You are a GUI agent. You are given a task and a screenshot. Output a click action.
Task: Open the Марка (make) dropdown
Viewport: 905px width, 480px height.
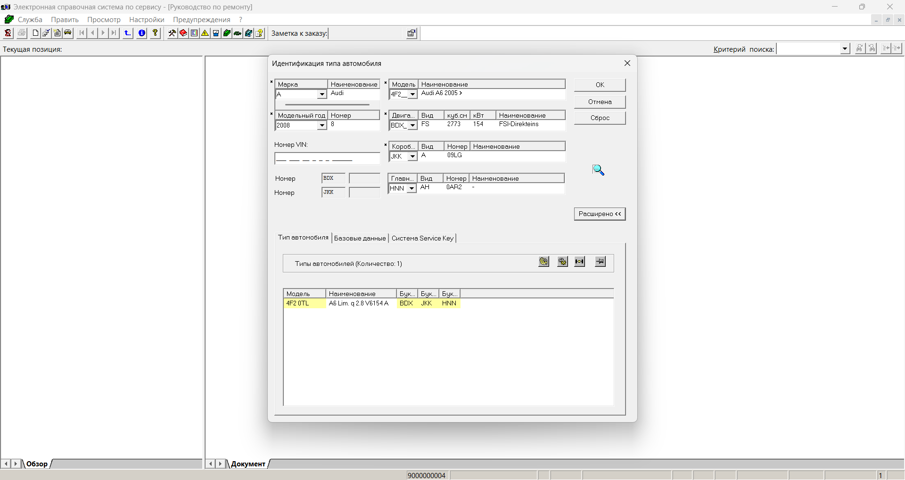click(x=322, y=95)
